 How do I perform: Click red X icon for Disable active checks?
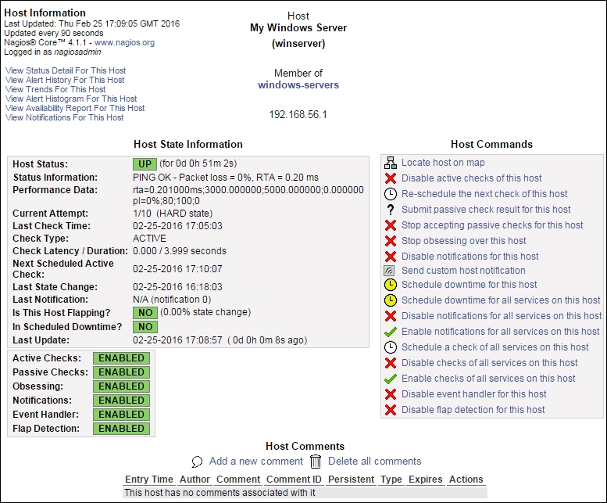[x=391, y=178]
